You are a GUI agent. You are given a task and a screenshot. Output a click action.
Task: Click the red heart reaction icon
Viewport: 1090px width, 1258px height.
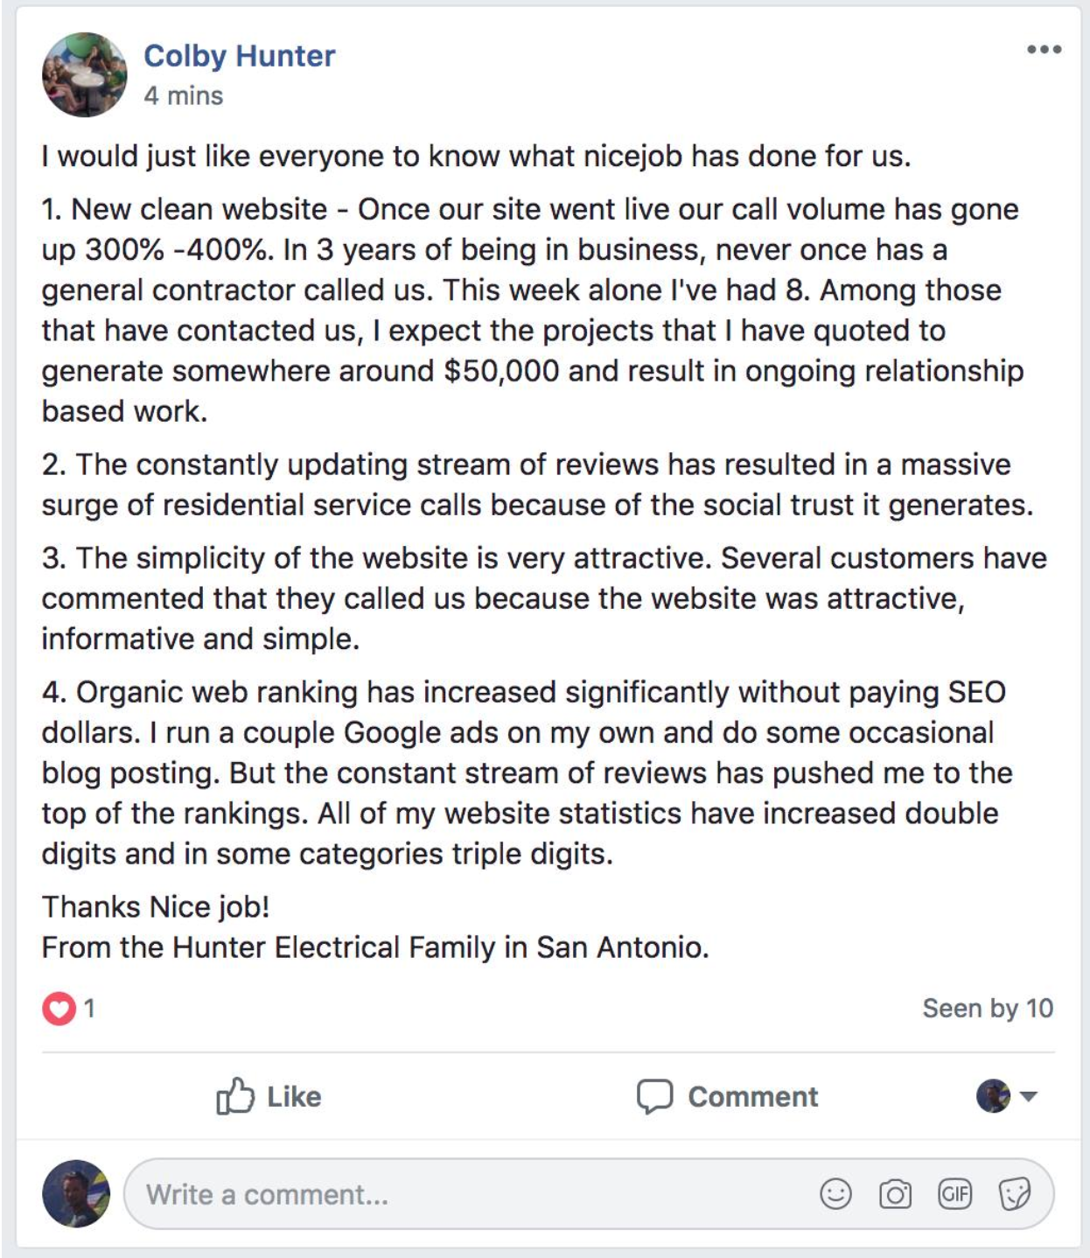[x=59, y=1009]
